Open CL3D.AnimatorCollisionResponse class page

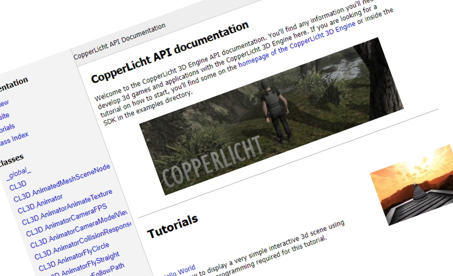tap(83, 240)
